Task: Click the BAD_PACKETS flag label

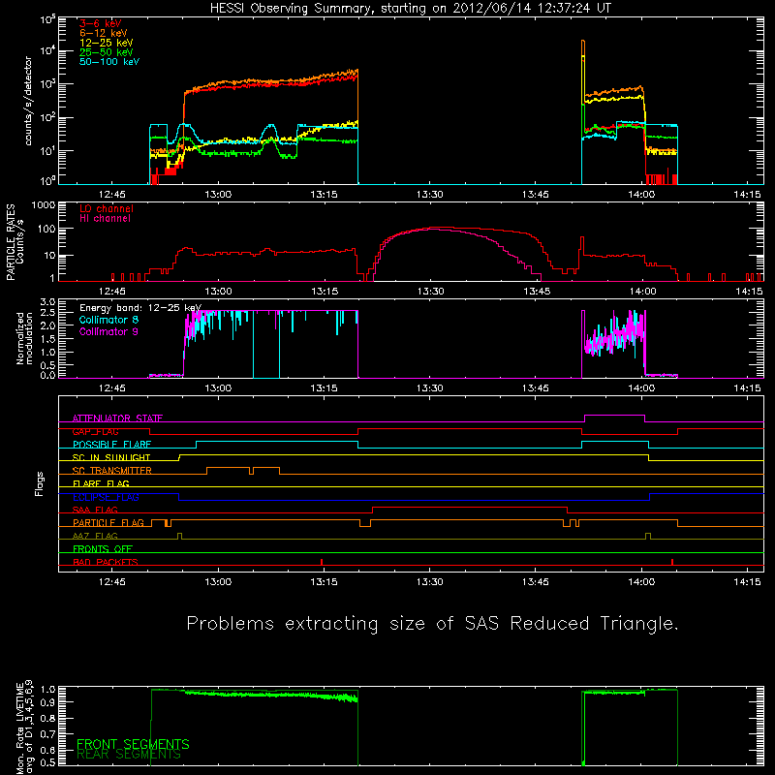Action: [x=106, y=562]
